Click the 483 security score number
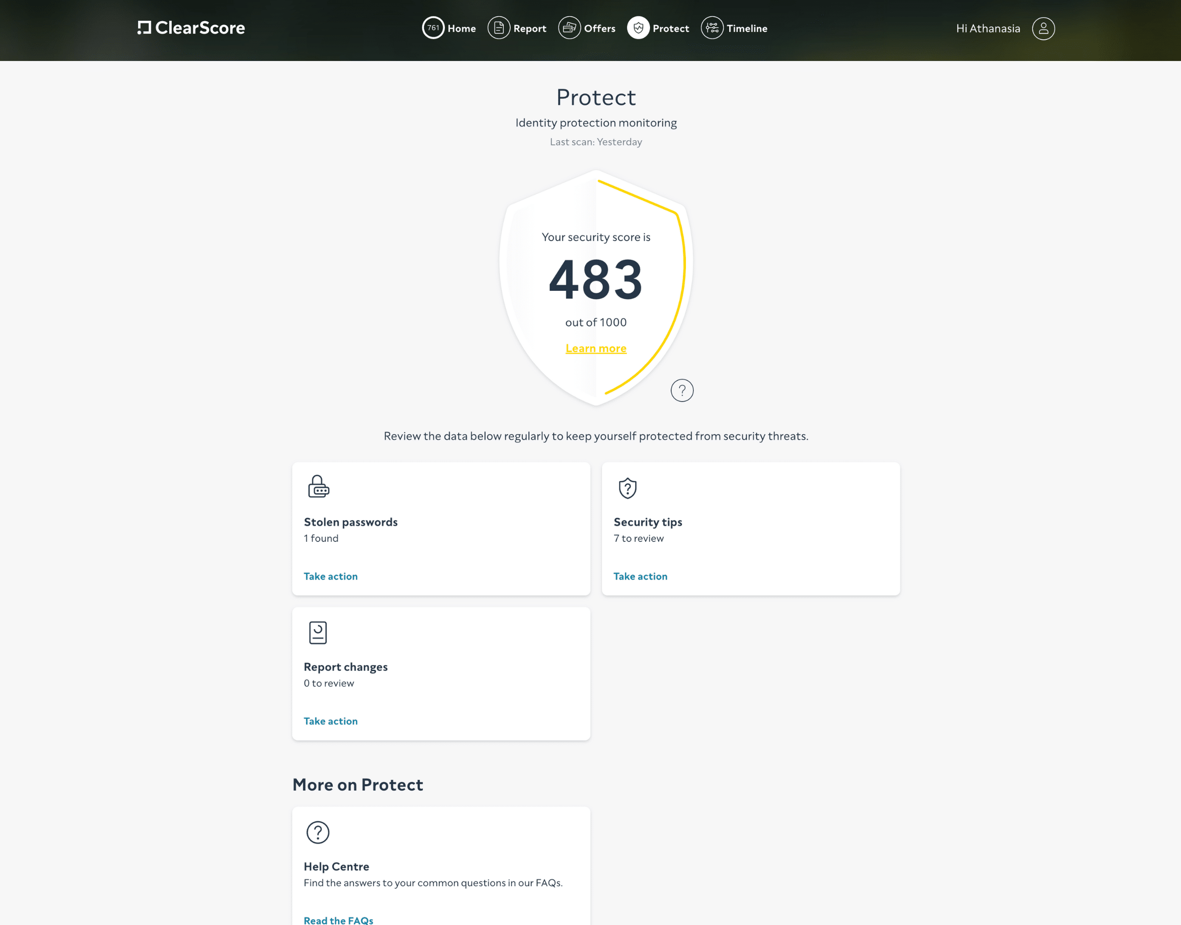This screenshot has width=1181, height=925. point(595,279)
